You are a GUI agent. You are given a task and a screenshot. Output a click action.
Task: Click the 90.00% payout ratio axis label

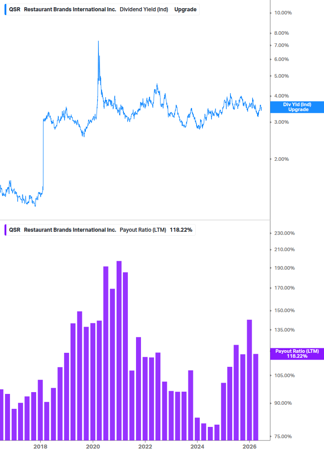[283, 403]
